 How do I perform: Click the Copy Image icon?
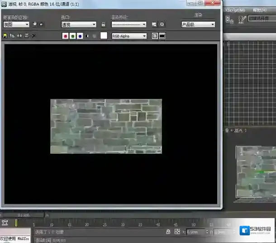pyautogui.click(x=12, y=36)
